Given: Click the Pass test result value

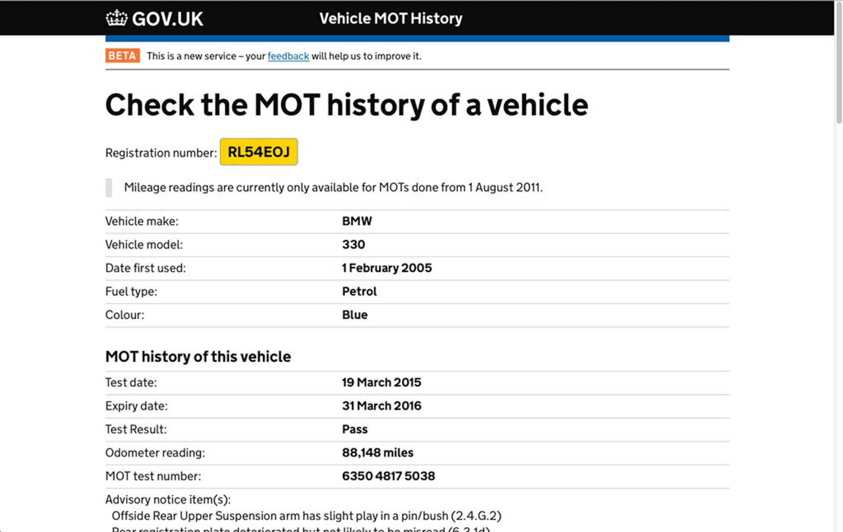Looking at the screenshot, I should 355,429.
